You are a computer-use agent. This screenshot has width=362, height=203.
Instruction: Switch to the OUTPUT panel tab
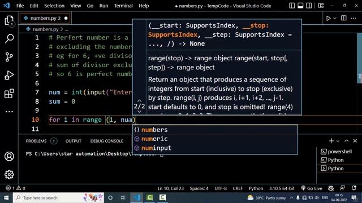coord(73,141)
